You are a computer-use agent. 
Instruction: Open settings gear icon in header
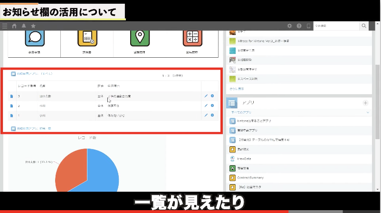pos(289,26)
